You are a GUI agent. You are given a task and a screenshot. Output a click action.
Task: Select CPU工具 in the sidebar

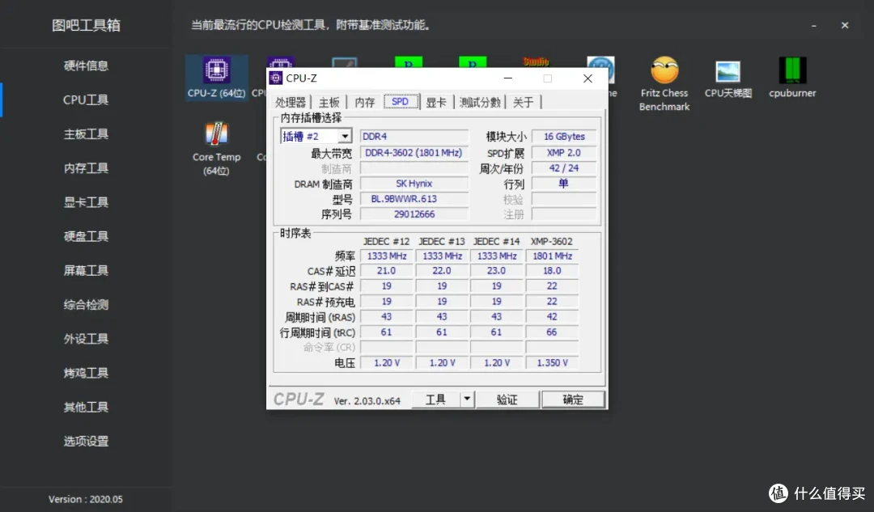[x=86, y=99]
